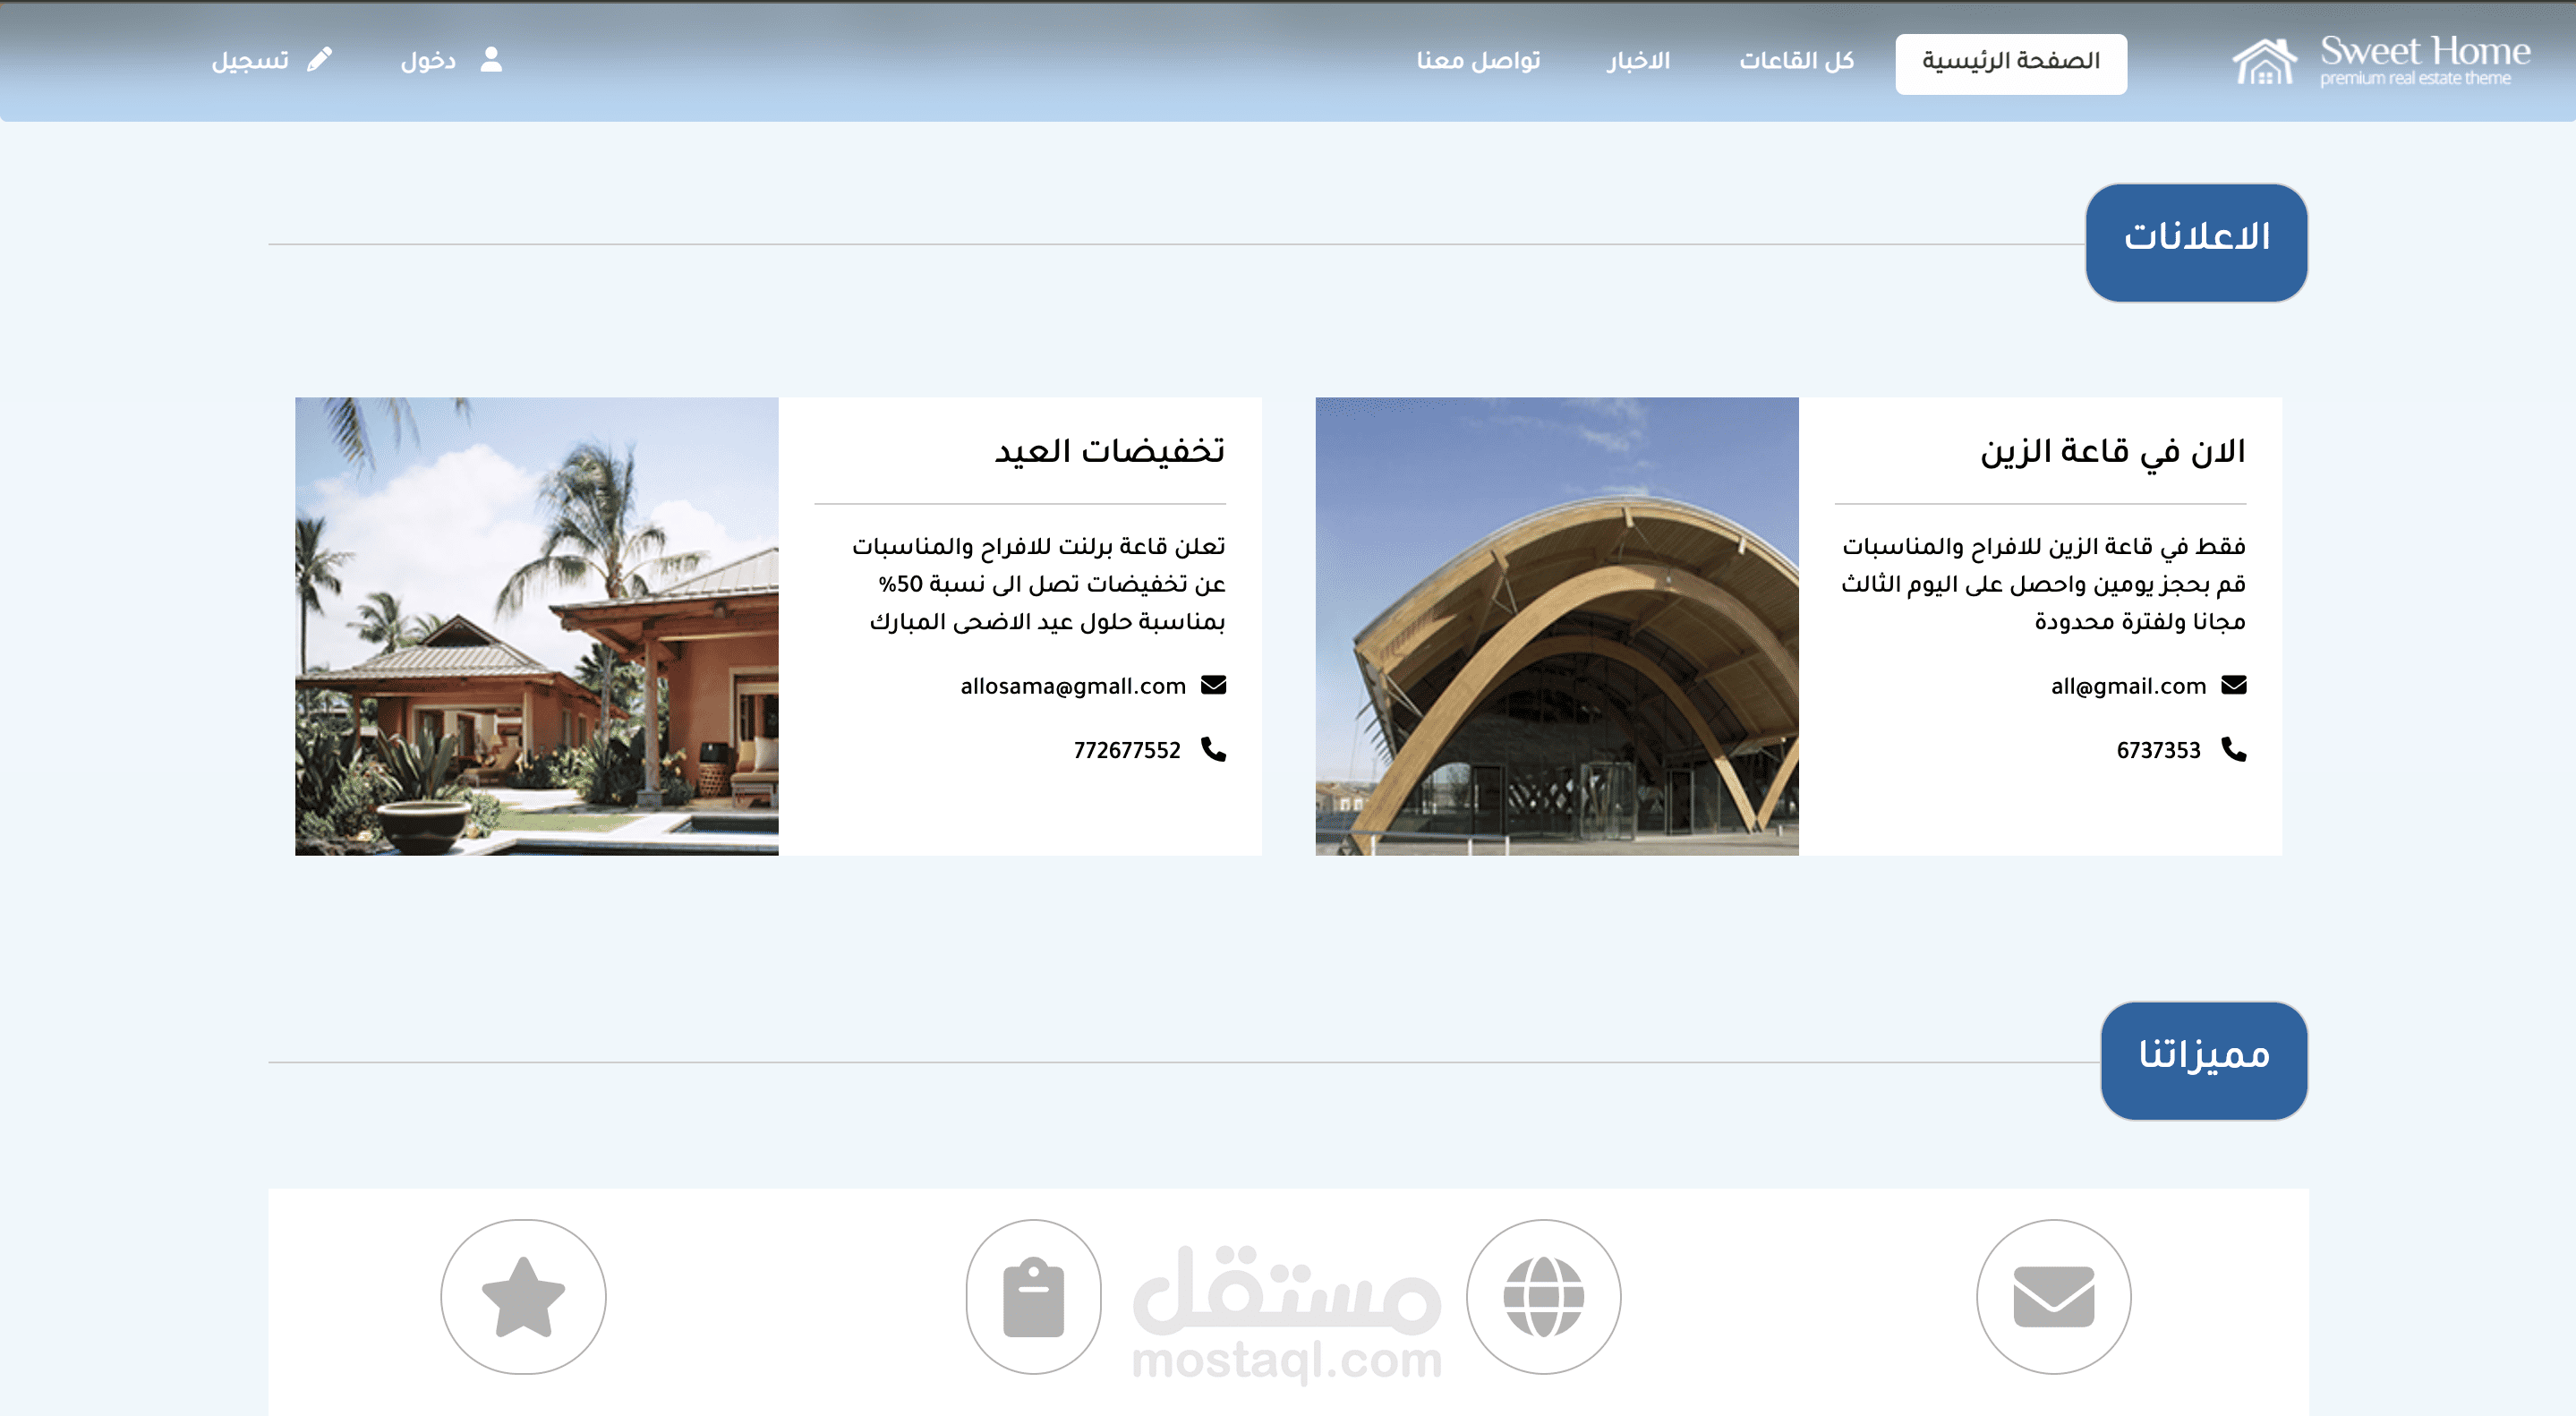Go to the الاخبار menu item
Screen dimensions: 2576x1416
click(x=1638, y=60)
